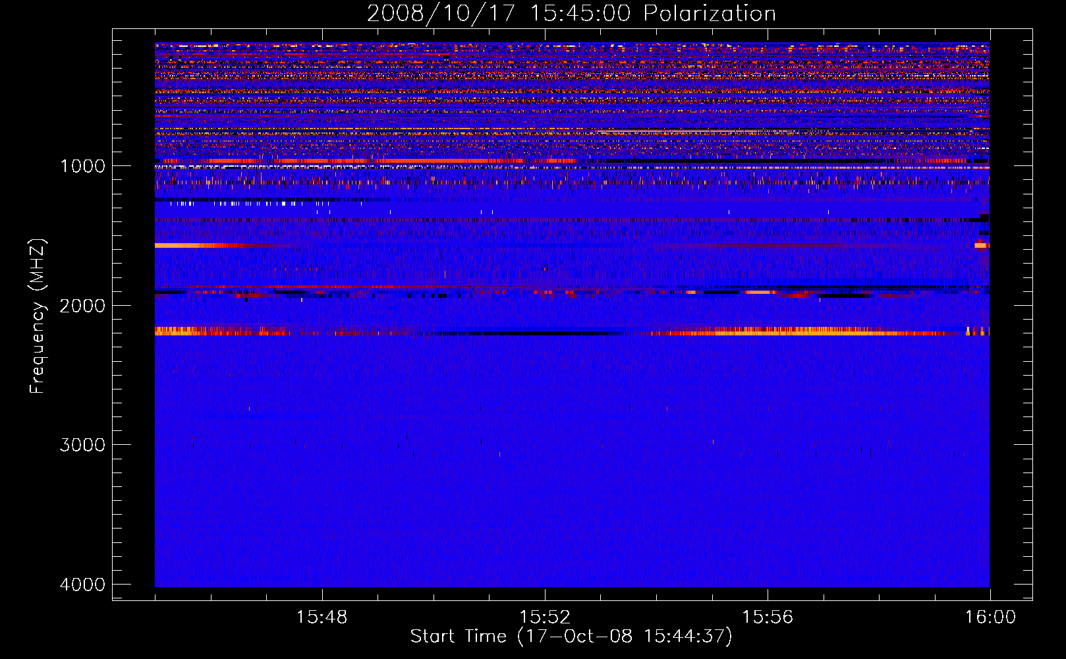Image resolution: width=1066 pixels, height=659 pixels.
Task: Click the "15:48" time tick label
Action: click(322, 617)
